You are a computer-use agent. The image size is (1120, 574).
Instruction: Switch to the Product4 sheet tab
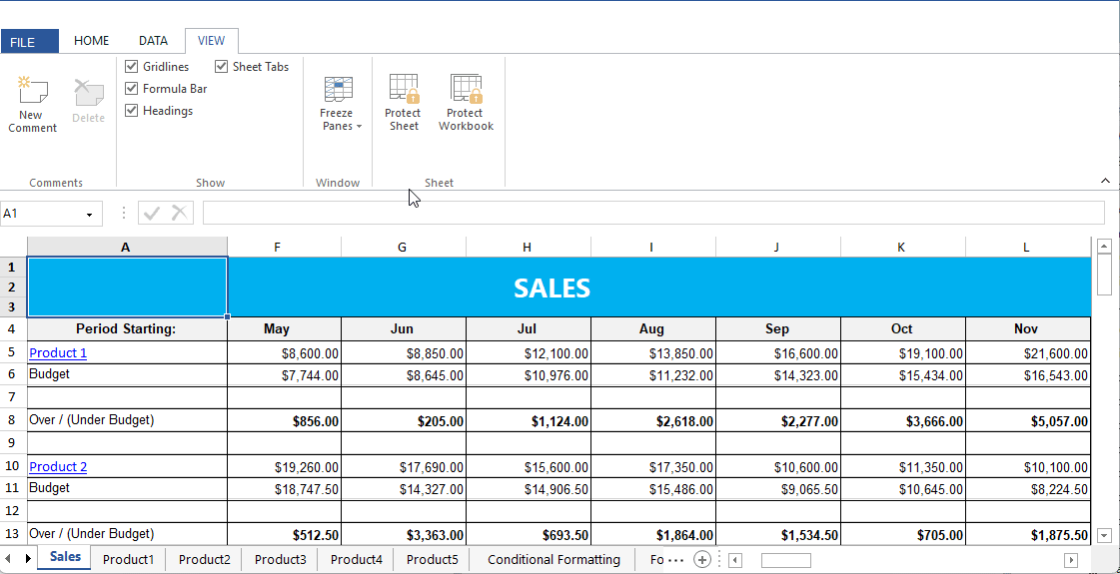click(357, 560)
